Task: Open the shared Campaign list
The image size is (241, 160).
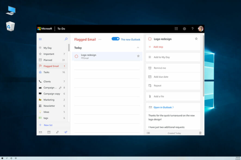Action: coord(52,88)
